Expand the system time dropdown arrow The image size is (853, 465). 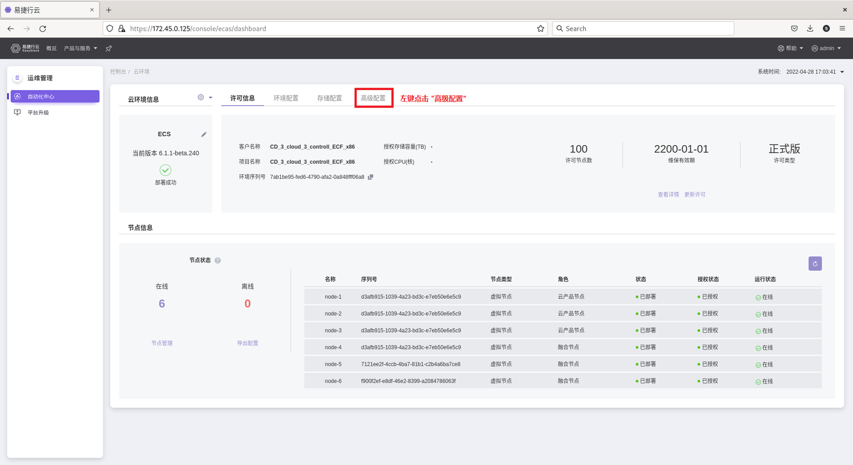[842, 72]
